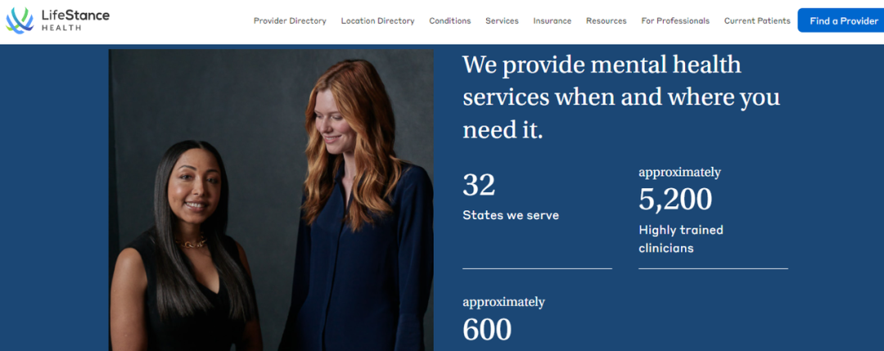This screenshot has height=351, width=884.
Task: Open the For Professionals menu
Action: click(675, 20)
